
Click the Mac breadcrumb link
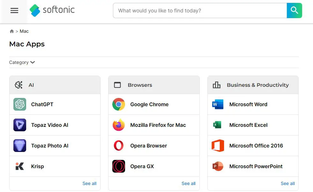tap(24, 31)
